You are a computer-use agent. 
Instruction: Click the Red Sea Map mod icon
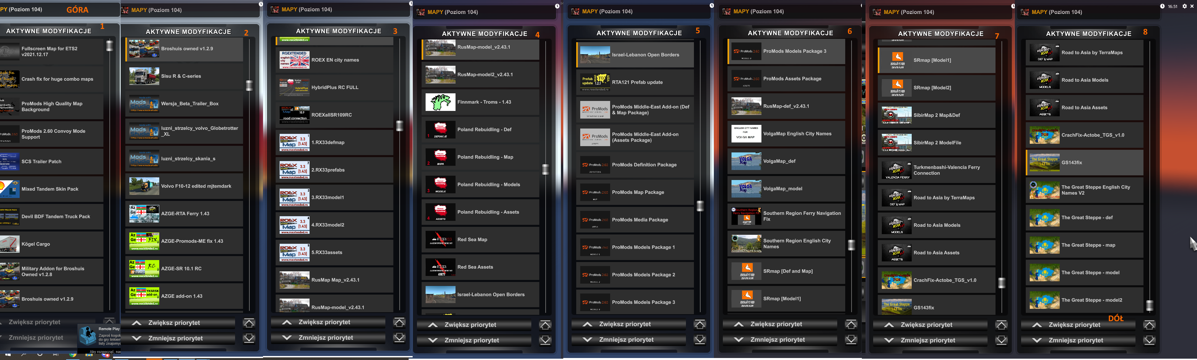[x=440, y=239]
